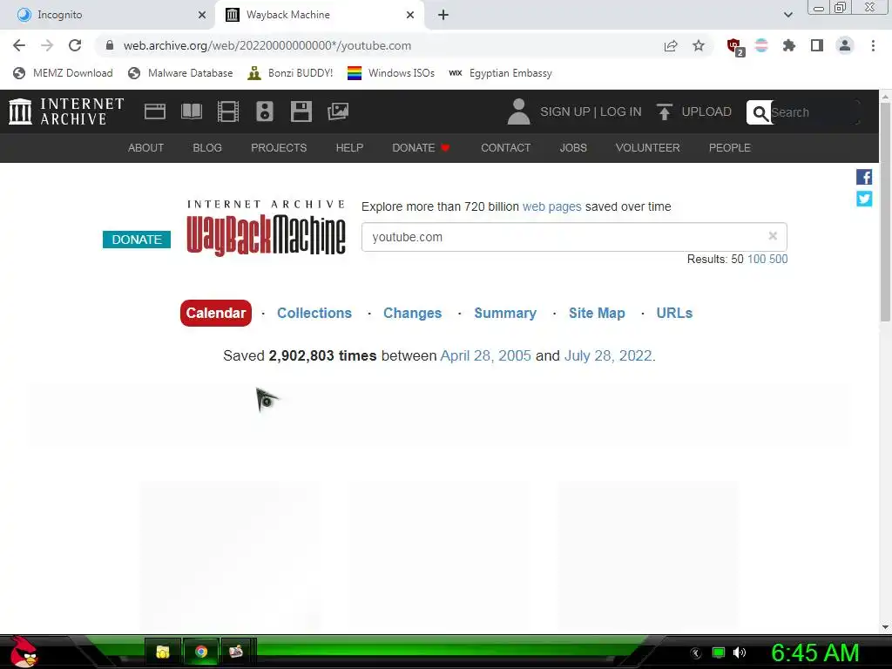Open the April 28, 2005 capture
Viewport: 892px width, 669px height.
486,355
